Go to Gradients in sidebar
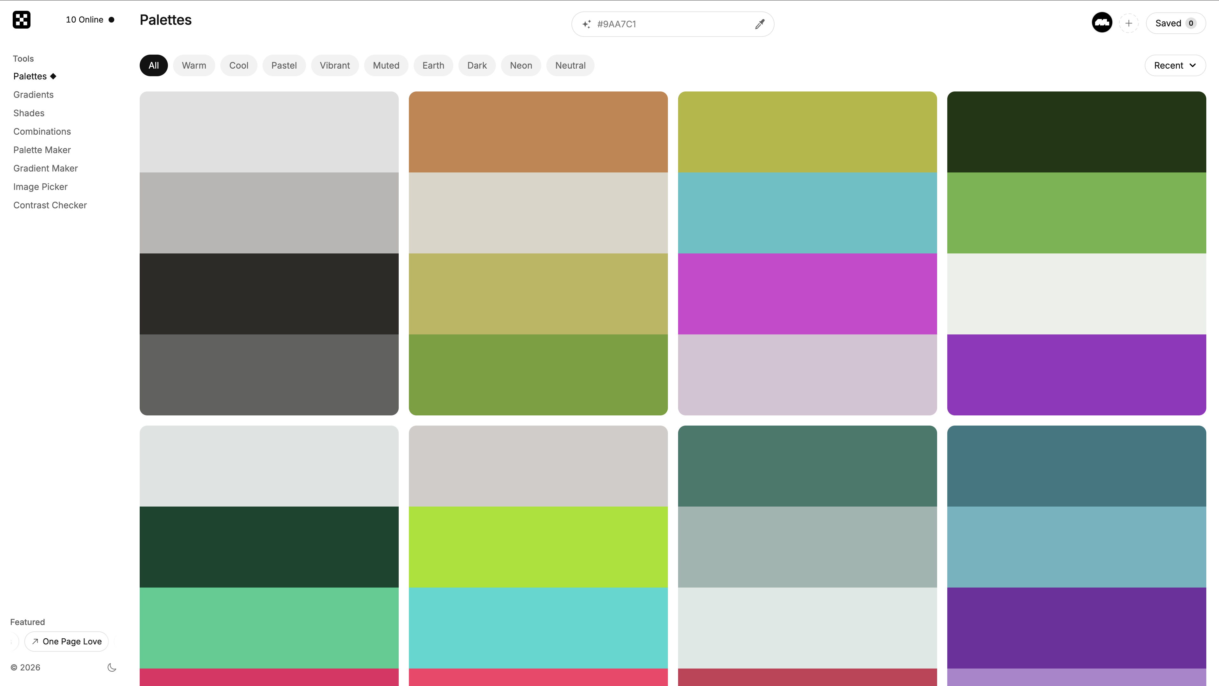Screen dimensions: 1219x686 (x=33, y=95)
